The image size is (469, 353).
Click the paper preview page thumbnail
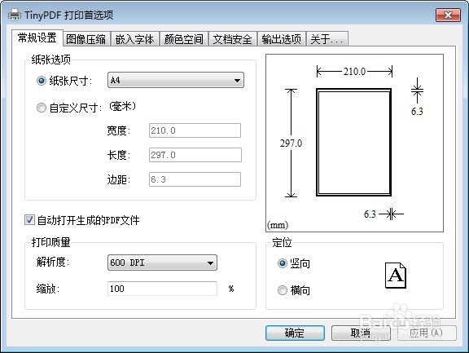[x=354, y=142]
